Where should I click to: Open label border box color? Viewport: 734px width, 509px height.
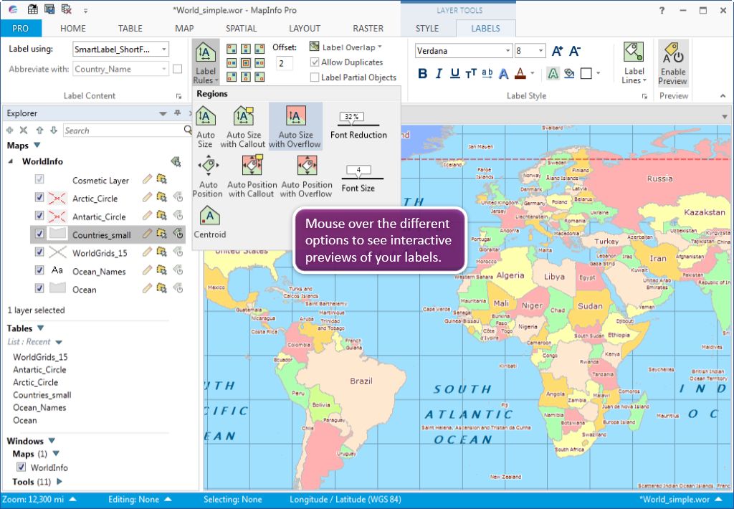point(586,74)
